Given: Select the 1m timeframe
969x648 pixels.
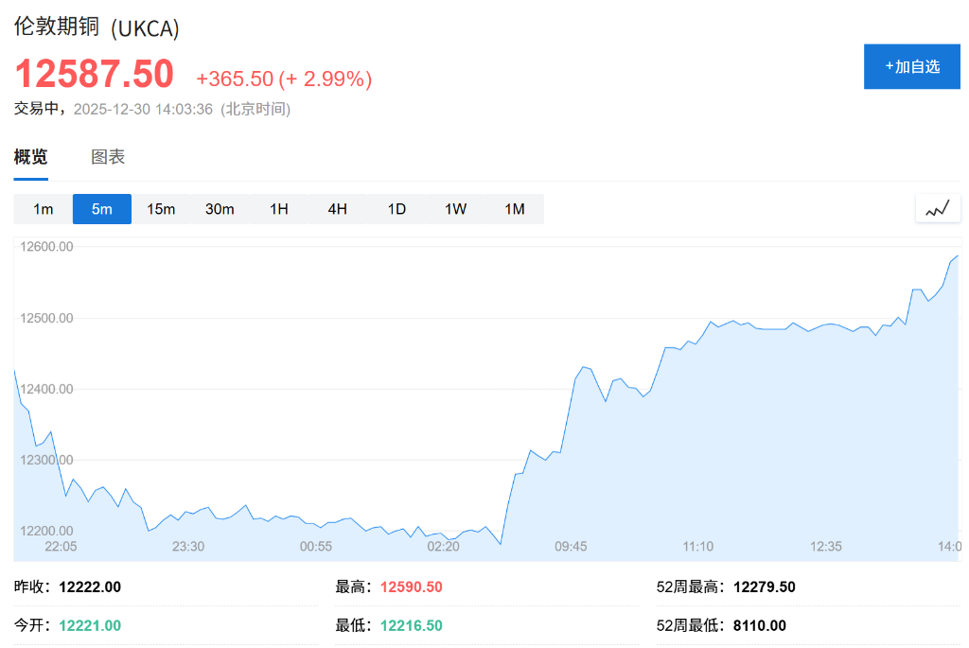Looking at the screenshot, I should click(43, 209).
